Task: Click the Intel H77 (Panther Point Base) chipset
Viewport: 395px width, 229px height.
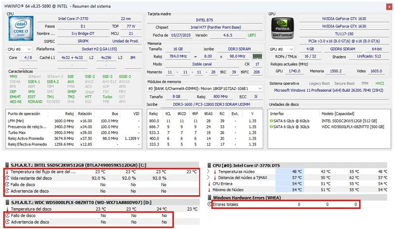Action: pyautogui.click(x=216, y=27)
